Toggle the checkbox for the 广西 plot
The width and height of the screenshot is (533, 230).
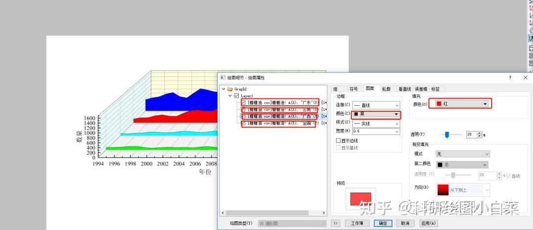[x=244, y=116]
